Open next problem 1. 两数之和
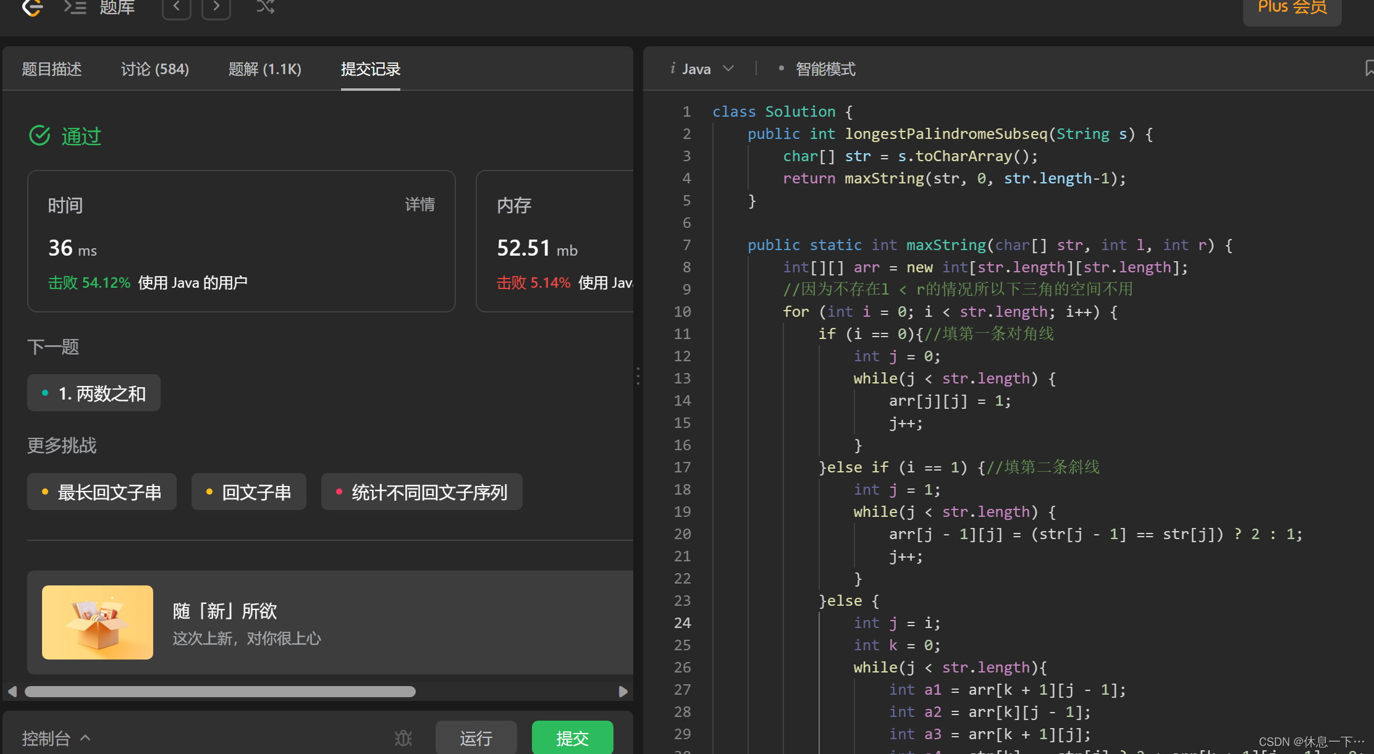The height and width of the screenshot is (754, 1374). [x=94, y=393]
